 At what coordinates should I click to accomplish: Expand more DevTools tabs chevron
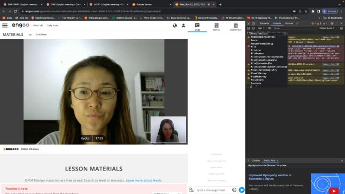pos(297,23)
